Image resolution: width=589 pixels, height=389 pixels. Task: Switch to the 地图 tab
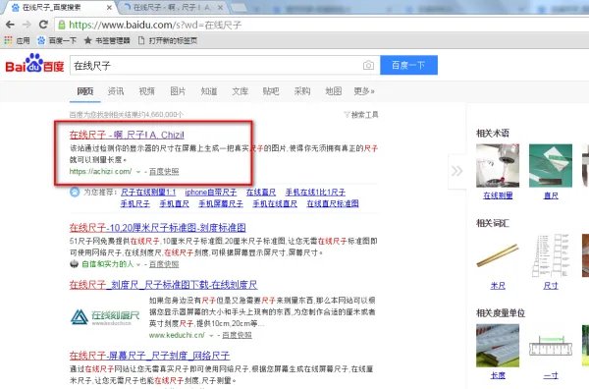coord(333,91)
